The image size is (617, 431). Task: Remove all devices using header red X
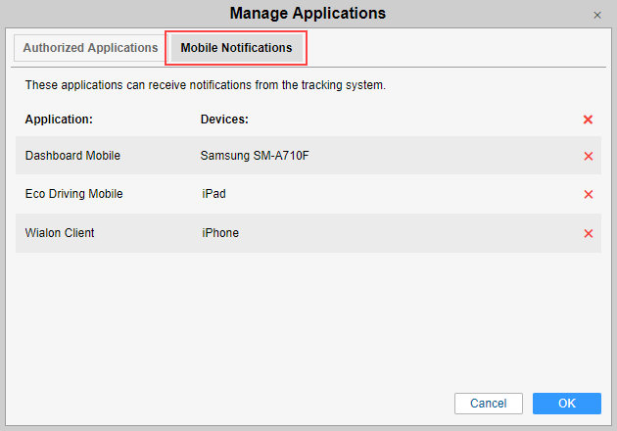(588, 120)
